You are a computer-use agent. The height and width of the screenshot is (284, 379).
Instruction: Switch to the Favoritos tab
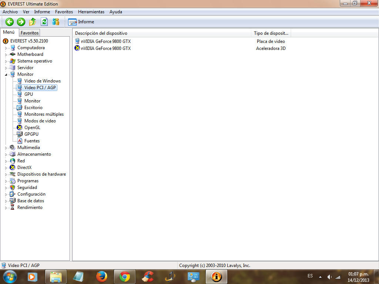click(x=29, y=33)
